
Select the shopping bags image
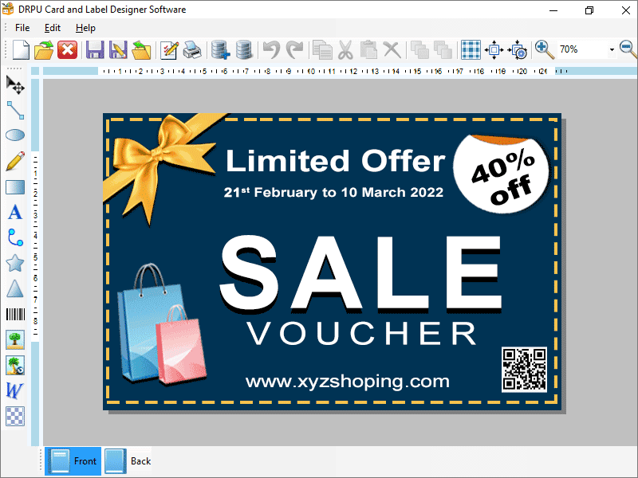click(x=162, y=323)
